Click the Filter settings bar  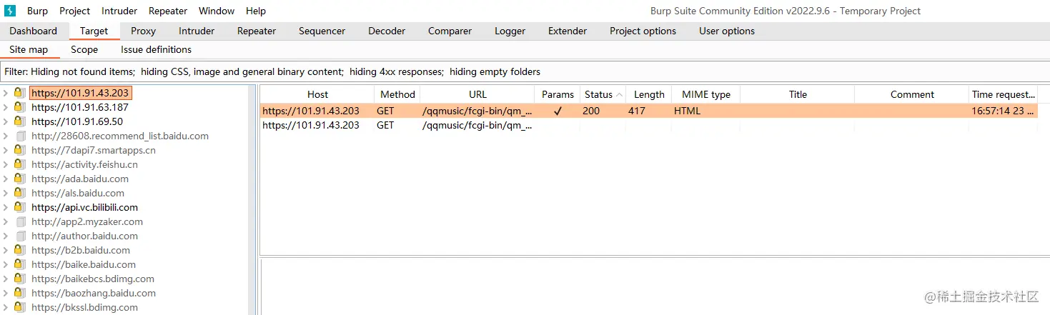point(525,71)
